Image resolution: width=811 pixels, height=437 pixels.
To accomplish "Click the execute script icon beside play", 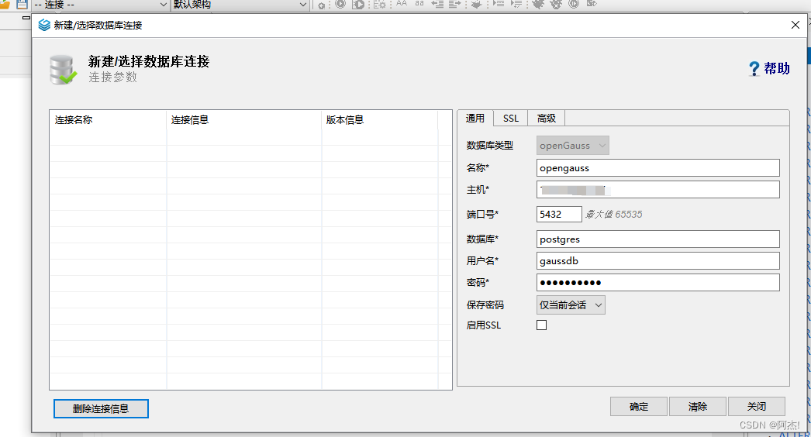I will pos(358,4).
